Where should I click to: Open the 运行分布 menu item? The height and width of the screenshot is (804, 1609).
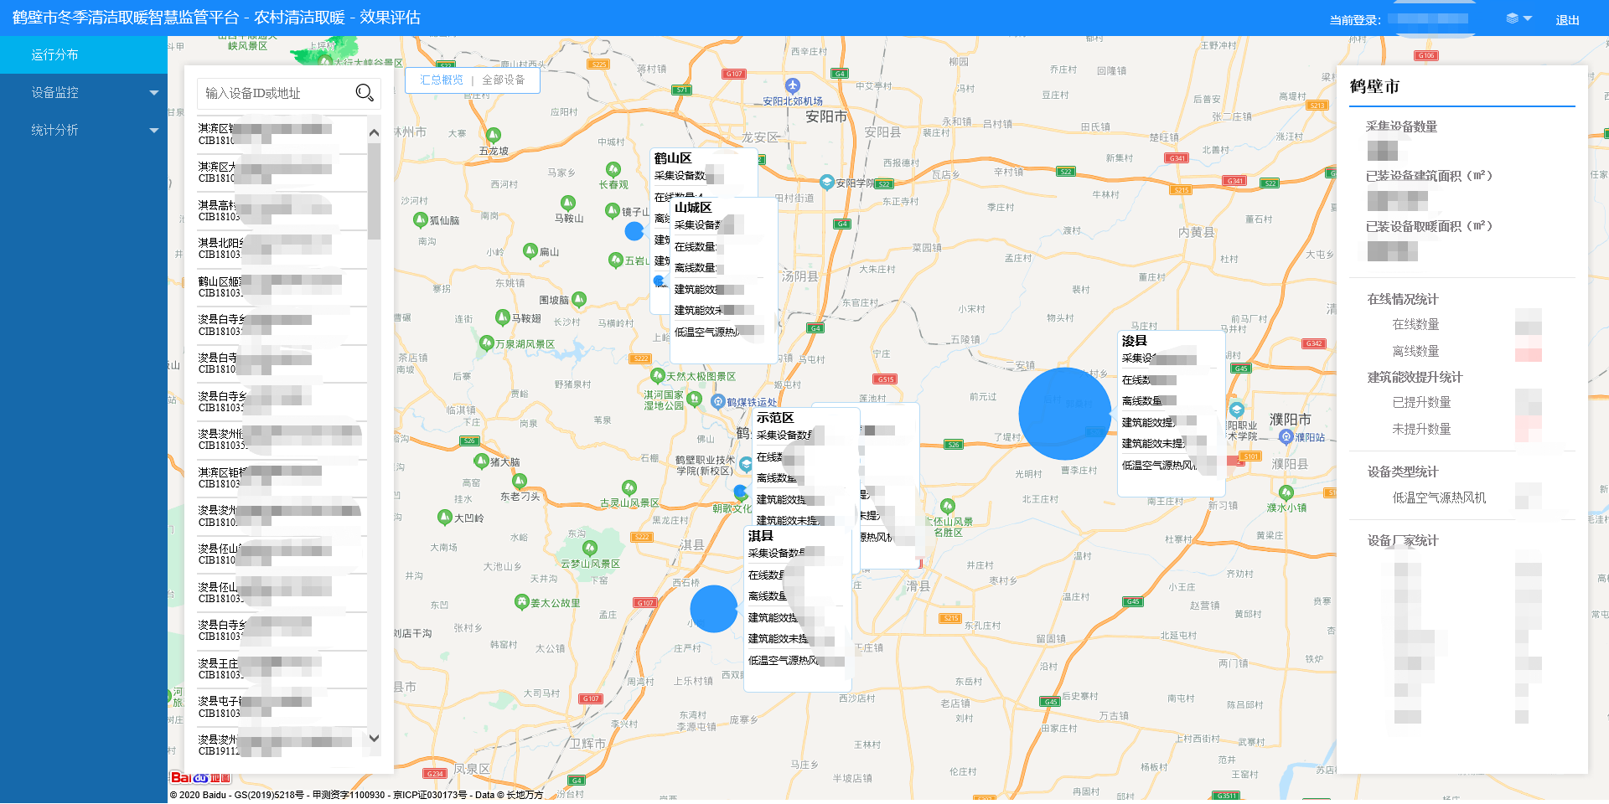click(x=84, y=54)
